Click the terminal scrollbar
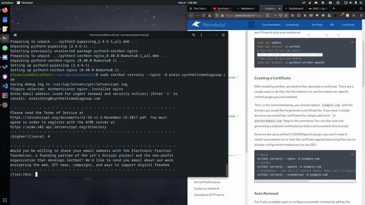Viewport: 365px width, 205px height. tap(227, 170)
